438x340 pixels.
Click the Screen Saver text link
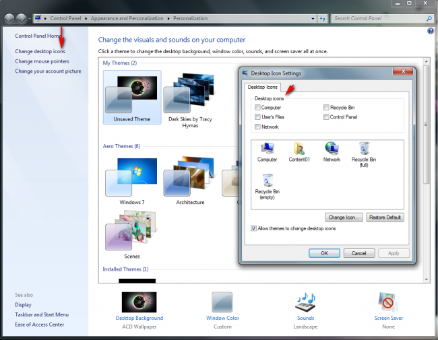click(388, 318)
